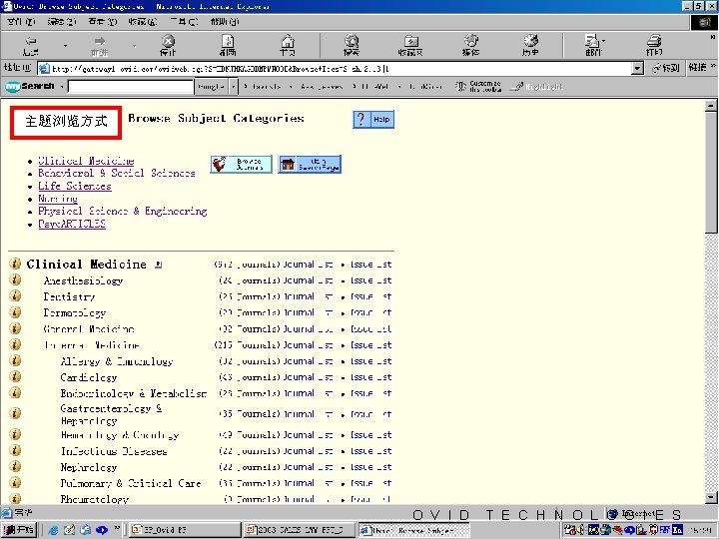Open the File menu in menu bar
This screenshot has width=719, height=539.
(21, 22)
